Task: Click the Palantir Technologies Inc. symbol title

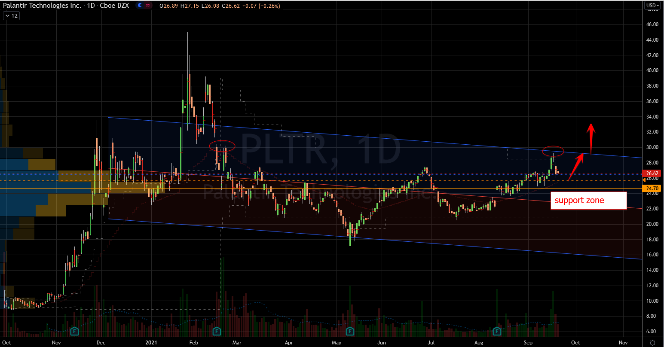Action: pyautogui.click(x=41, y=6)
